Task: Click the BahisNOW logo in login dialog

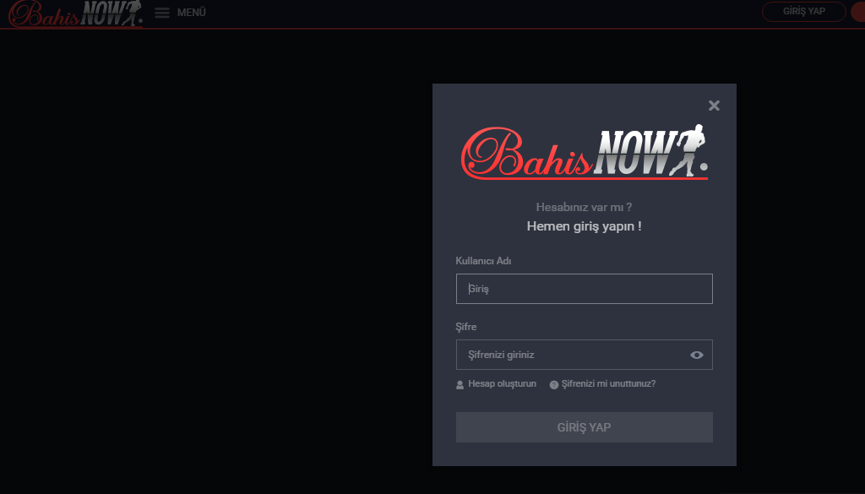Action: pyautogui.click(x=585, y=152)
